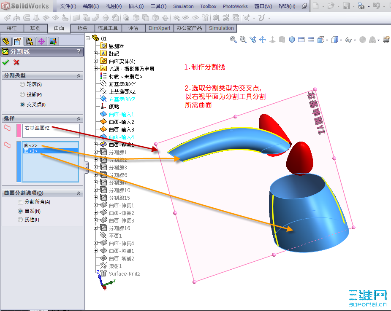Viewport: 391px width, 311px height.
Task: Select the 自然(N) radio button
Action: [x=20, y=211]
